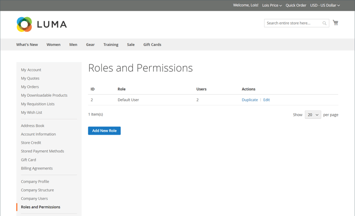Focus the store search field

(x=293, y=23)
